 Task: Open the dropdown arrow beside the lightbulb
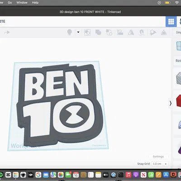pos(78,32)
